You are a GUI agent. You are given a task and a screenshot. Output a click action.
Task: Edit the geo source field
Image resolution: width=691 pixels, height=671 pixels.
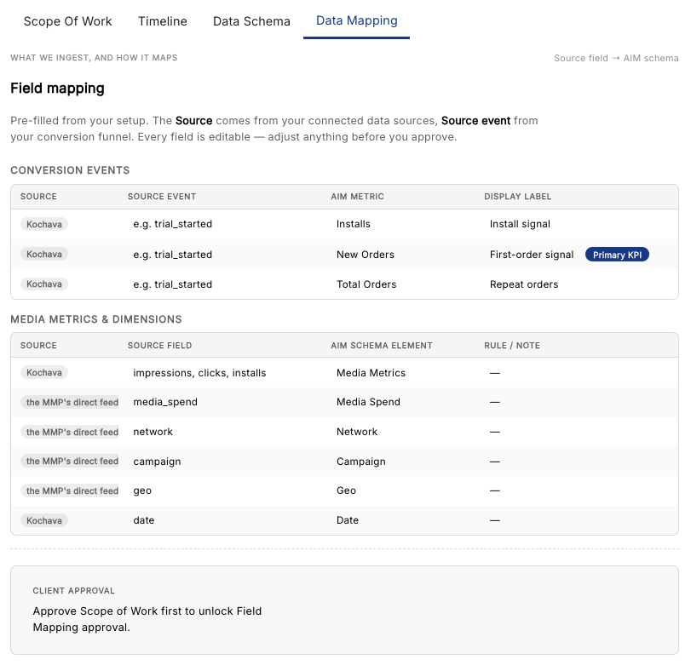tap(225, 490)
